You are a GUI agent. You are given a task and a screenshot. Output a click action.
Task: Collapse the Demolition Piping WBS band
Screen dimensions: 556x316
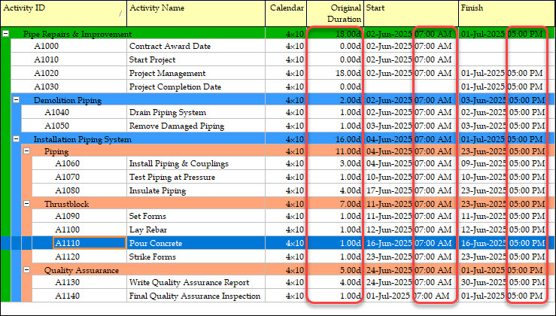17,100
